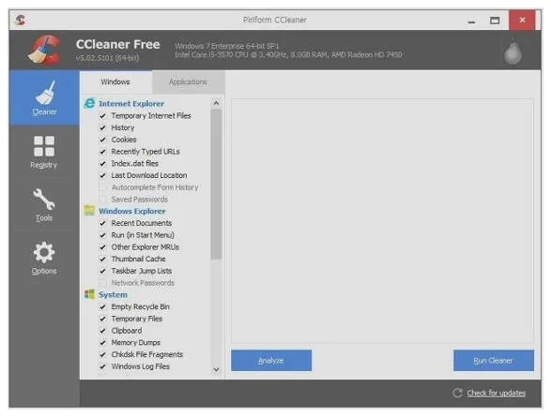551x417 pixels.
Task: Select the Internet Explorer group heading
Action: pyautogui.click(x=131, y=103)
